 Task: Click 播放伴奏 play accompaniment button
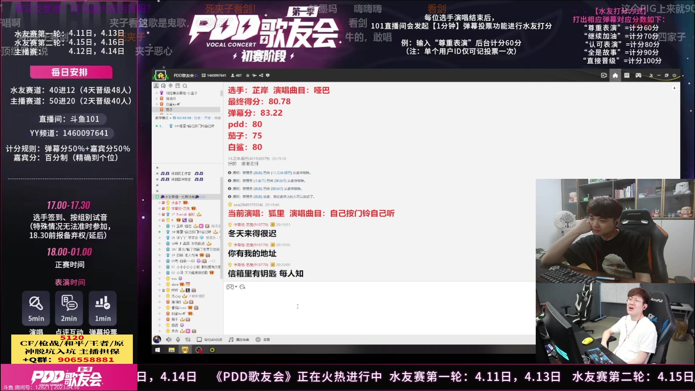tap(239, 340)
